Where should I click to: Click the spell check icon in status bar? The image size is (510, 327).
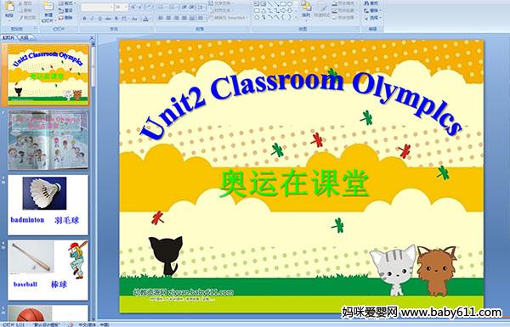[x=71, y=324]
